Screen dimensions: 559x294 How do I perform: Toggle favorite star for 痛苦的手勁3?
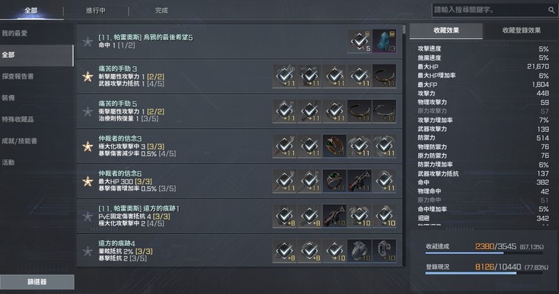pos(88,77)
